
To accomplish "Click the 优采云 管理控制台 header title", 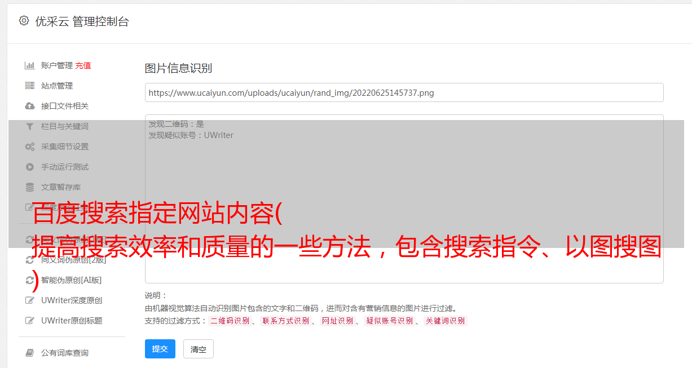I will (x=82, y=21).
